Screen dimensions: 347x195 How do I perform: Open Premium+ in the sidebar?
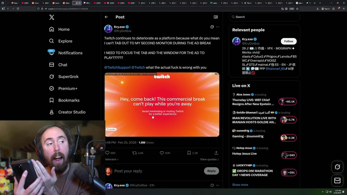pos(63,88)
